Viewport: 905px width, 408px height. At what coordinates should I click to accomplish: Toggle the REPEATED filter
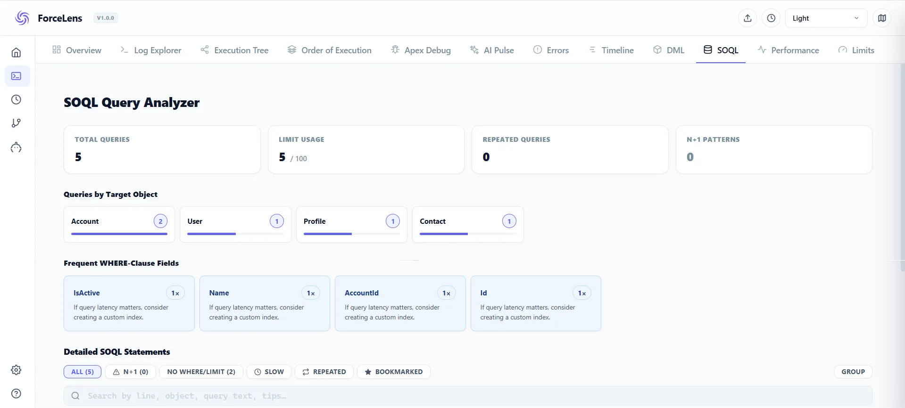(324, 372)
